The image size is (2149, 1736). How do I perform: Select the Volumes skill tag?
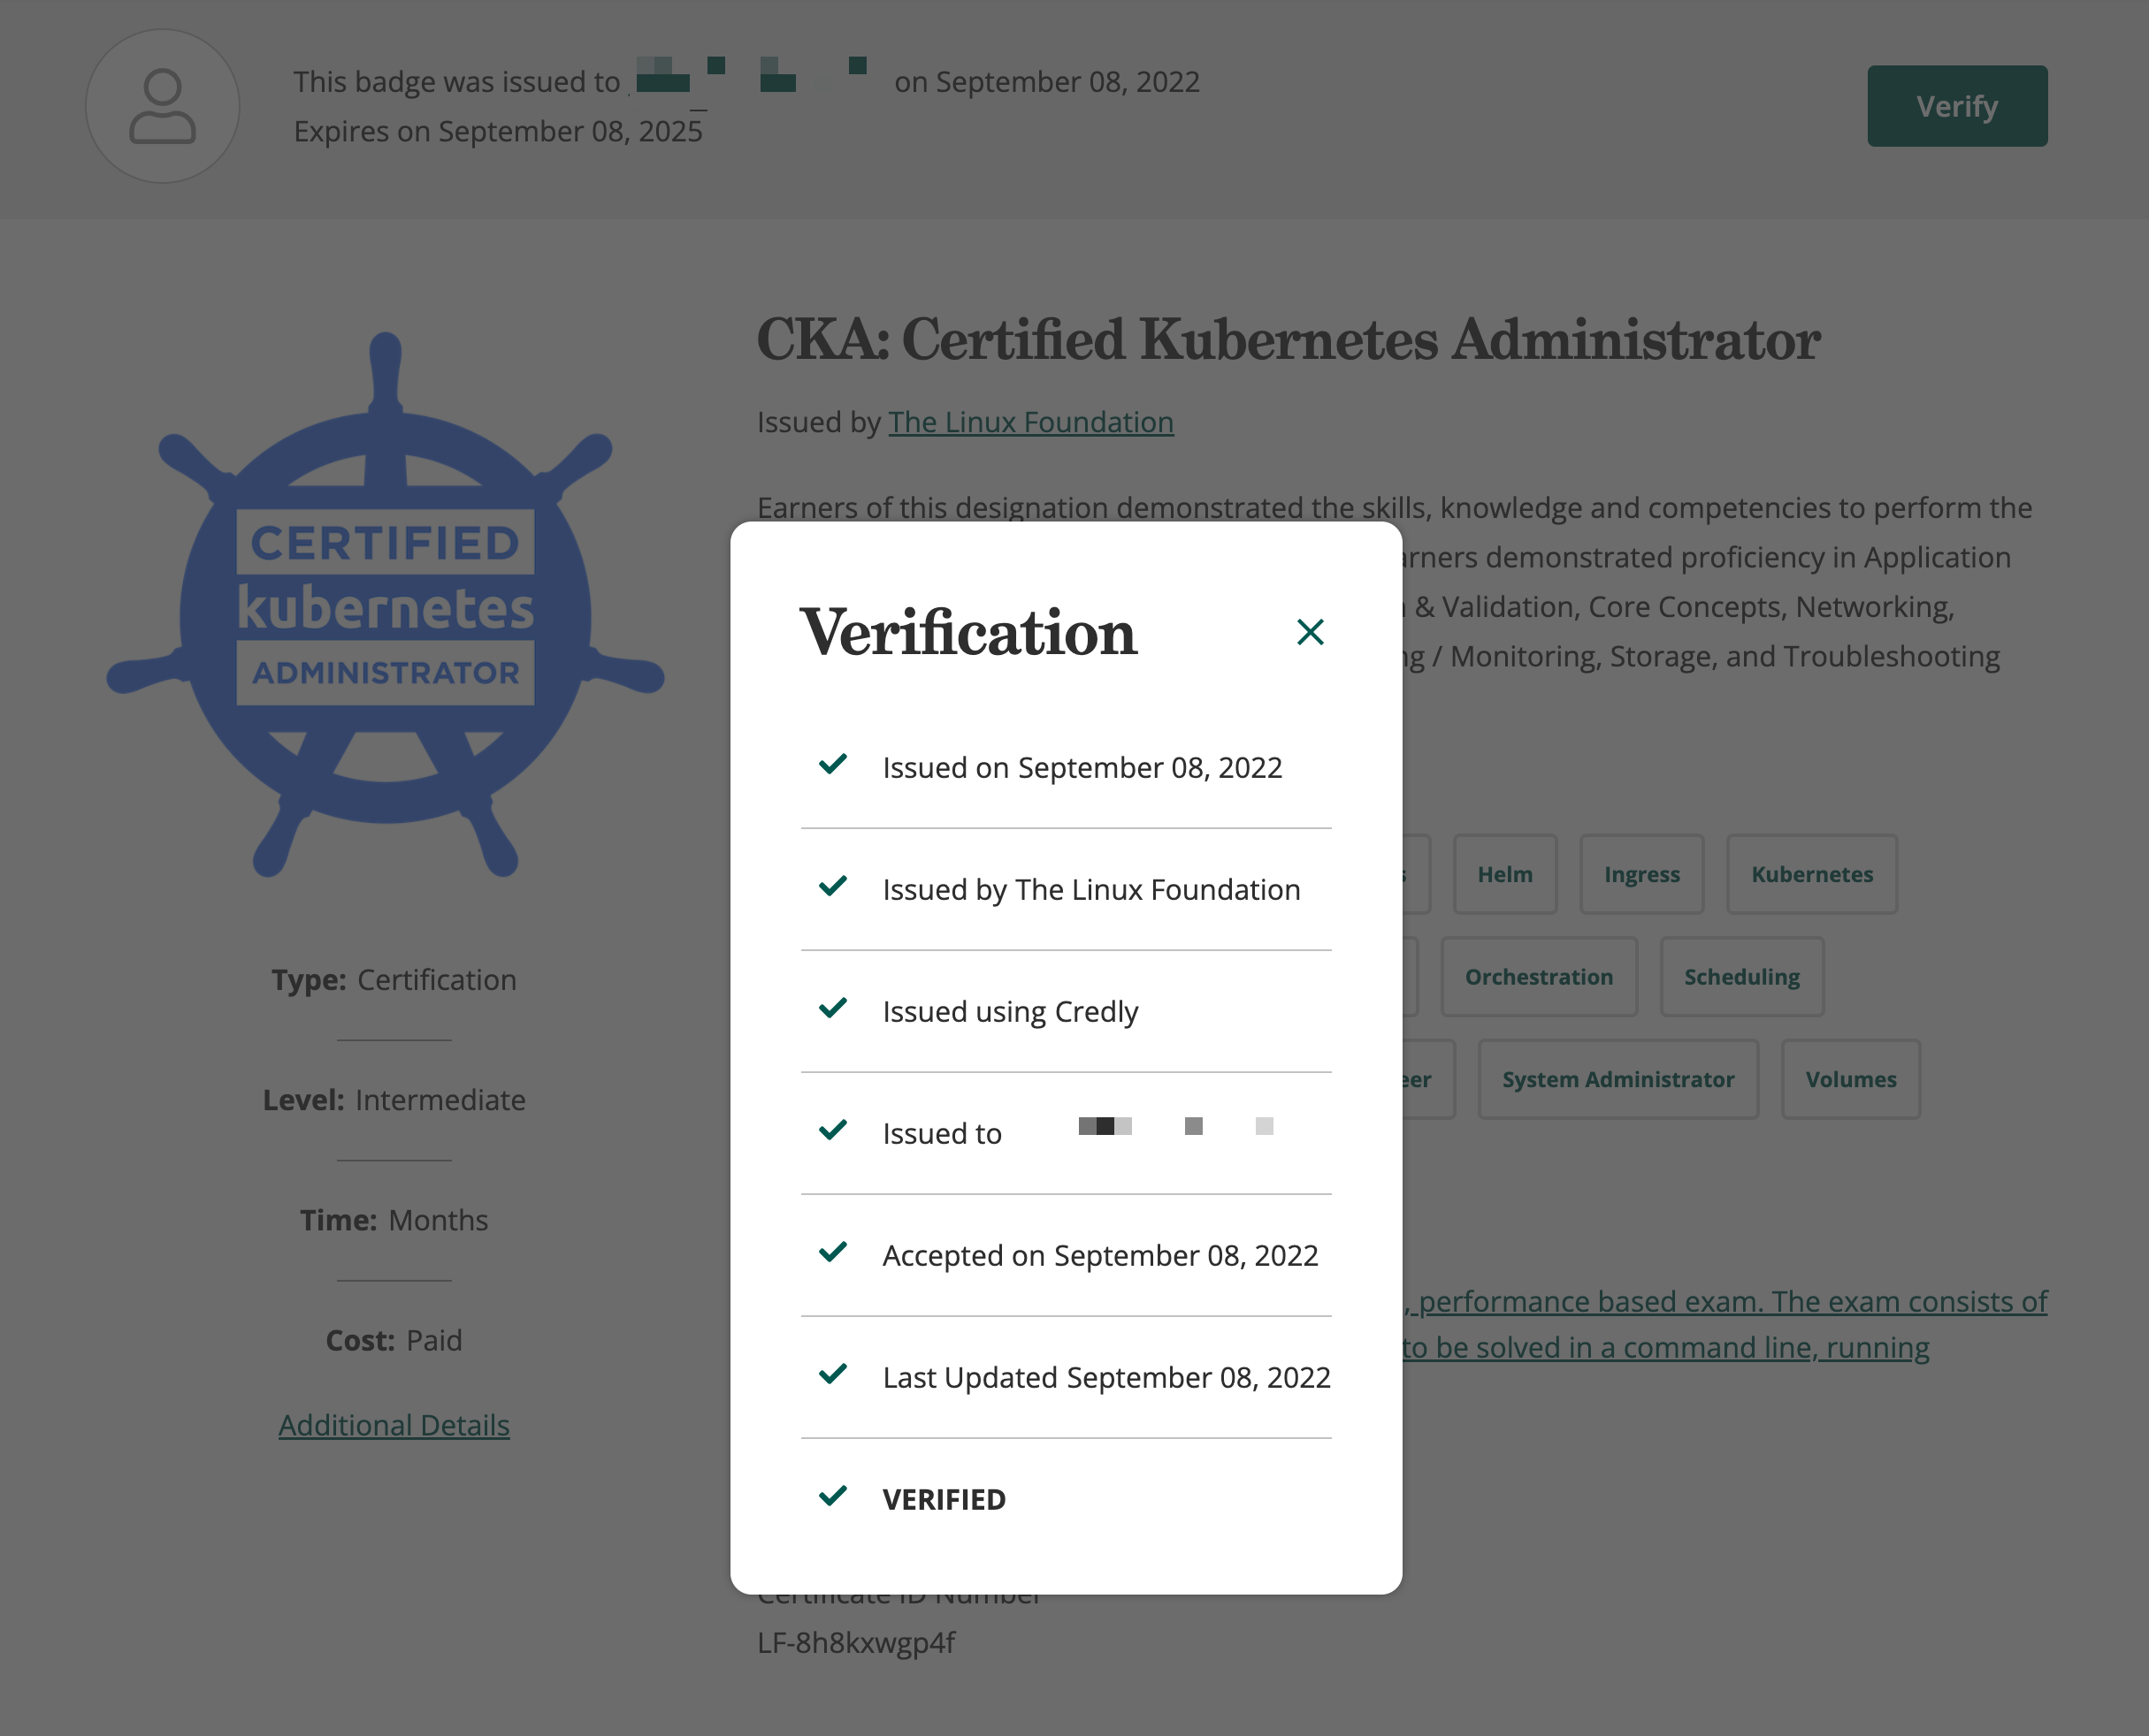click(x=1850, y=1079)
